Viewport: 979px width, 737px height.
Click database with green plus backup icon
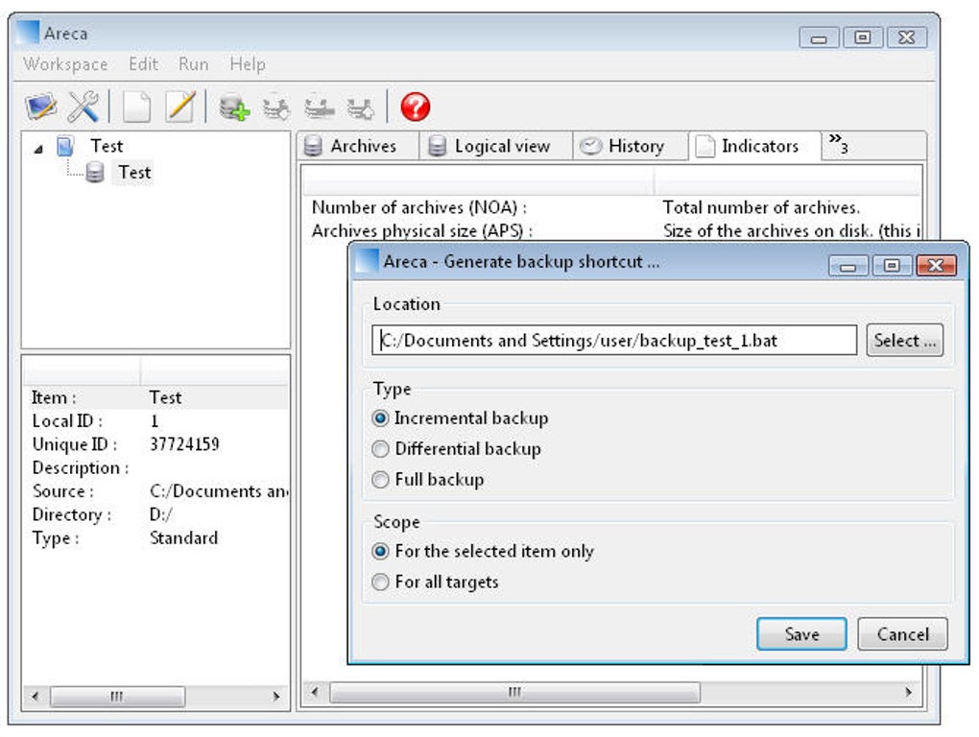234,107
